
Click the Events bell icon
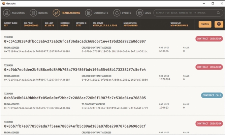tap(117, 13)
